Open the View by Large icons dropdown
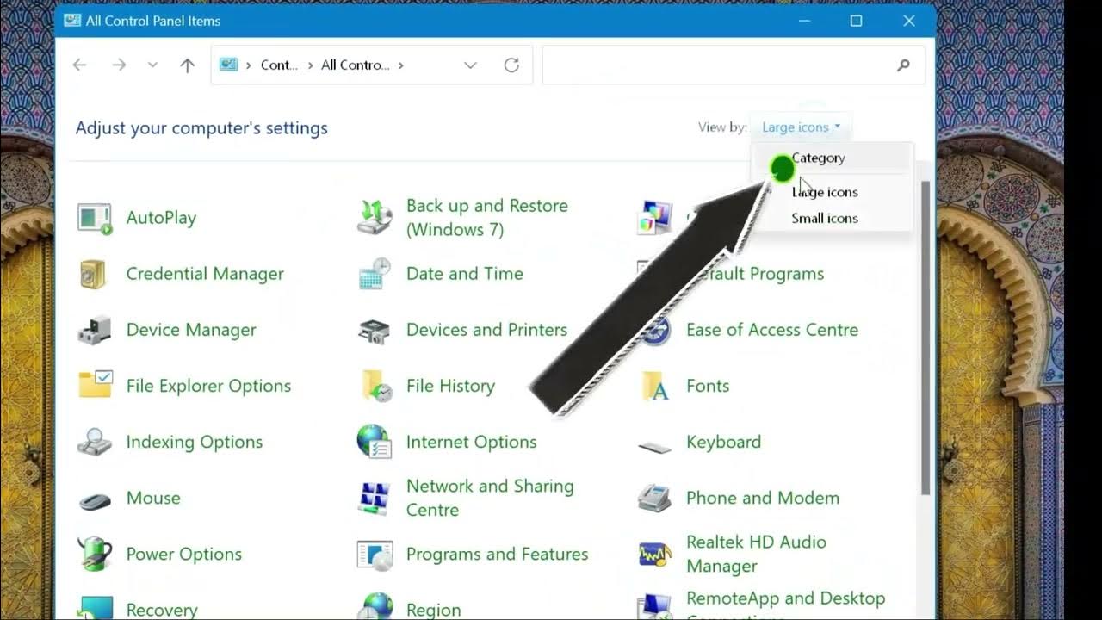The width and height of the screenshot is (1102, 620). pyautogui.click(x=801, y=127)
